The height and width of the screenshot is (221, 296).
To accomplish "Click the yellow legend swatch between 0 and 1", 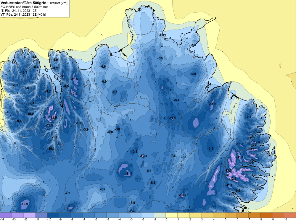I will pos(172,215).
